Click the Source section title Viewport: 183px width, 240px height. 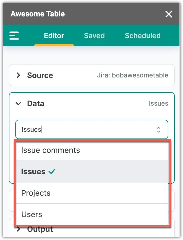40,75
